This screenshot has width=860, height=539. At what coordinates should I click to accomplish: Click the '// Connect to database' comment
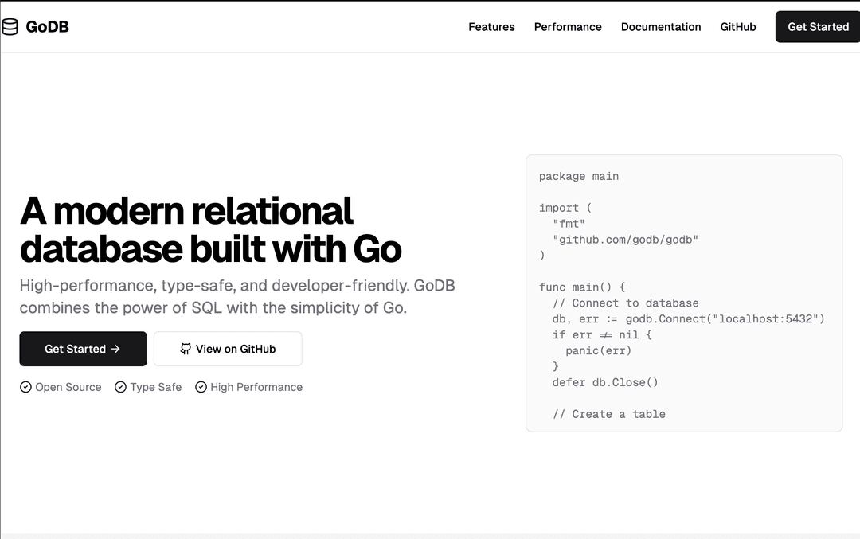pos(625,303)
